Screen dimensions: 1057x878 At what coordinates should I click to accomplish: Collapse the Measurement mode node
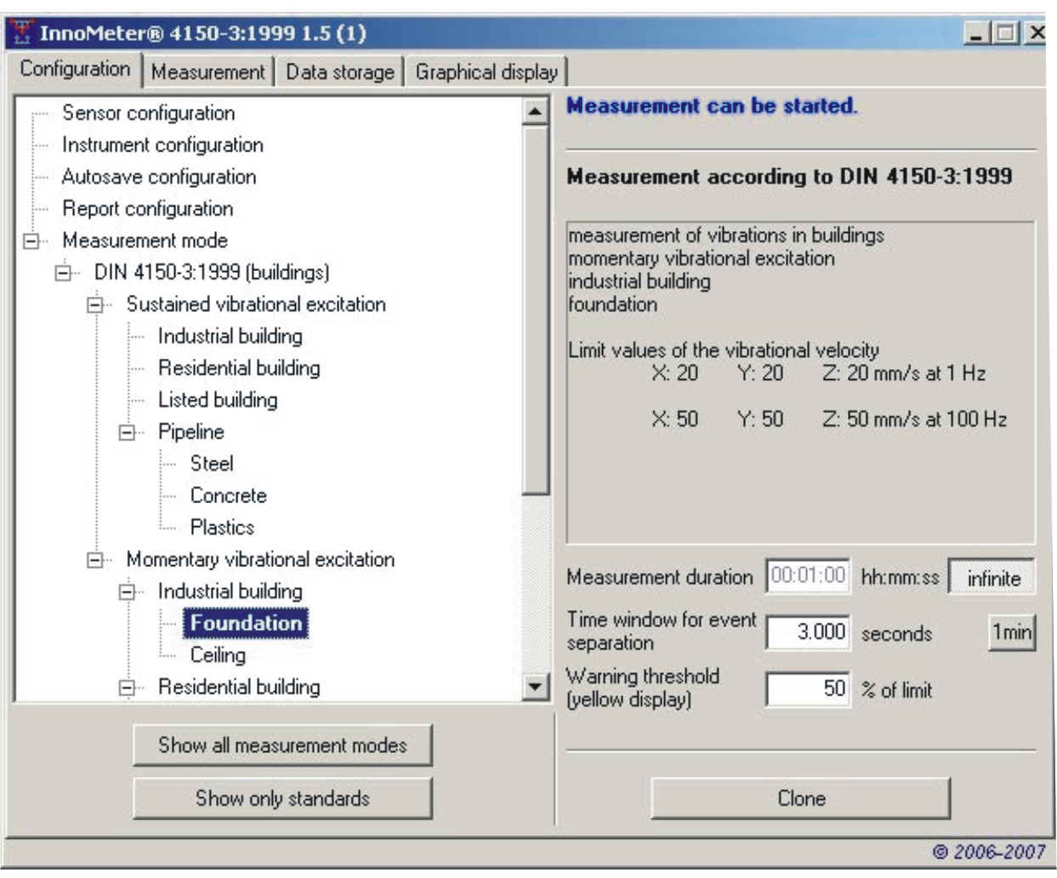click(x=31, y=241)
